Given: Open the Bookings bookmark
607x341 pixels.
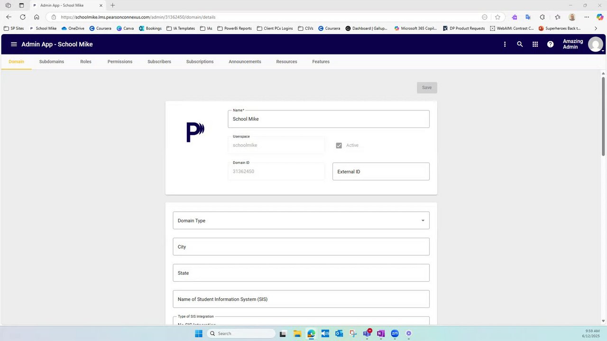Looking at the screenshot, I should (x=150, y=28).
